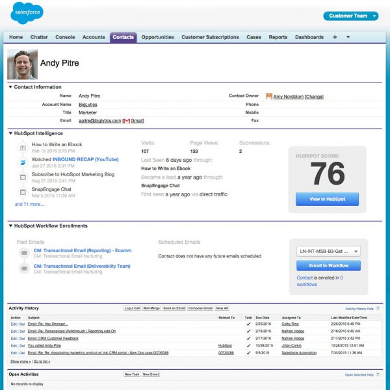Screen dimensions: 390x390
Task: Click the New Event button
Action: 151,374
